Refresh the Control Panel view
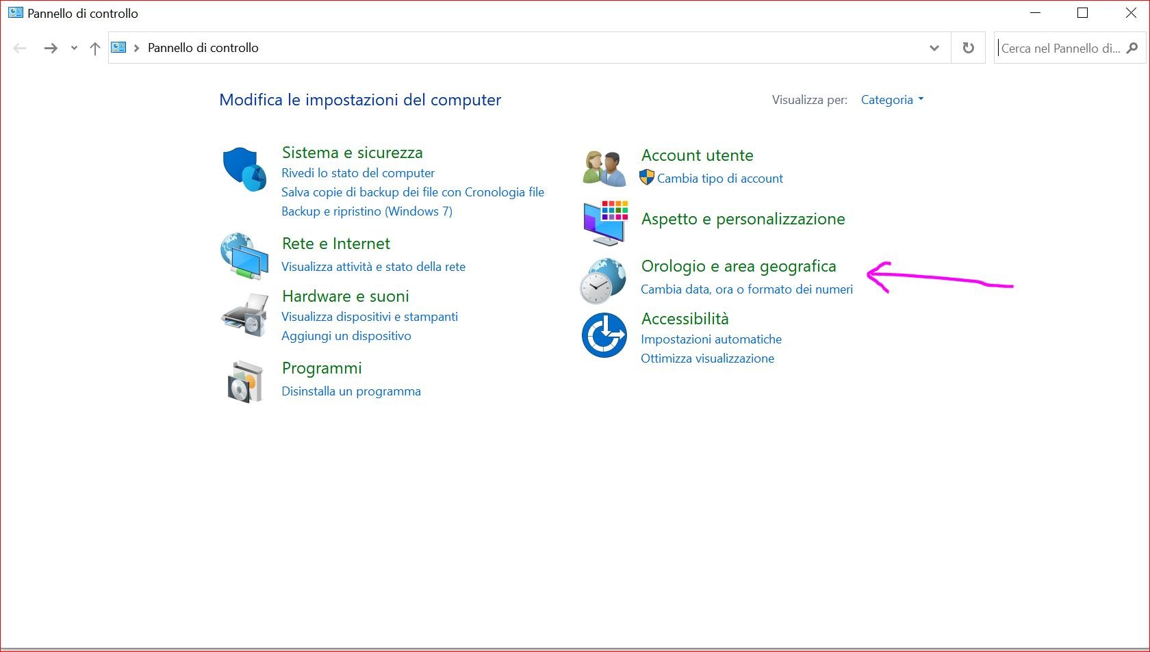Image resolution: width=1150 pixels, height=652 pixels. coord(968,48)
